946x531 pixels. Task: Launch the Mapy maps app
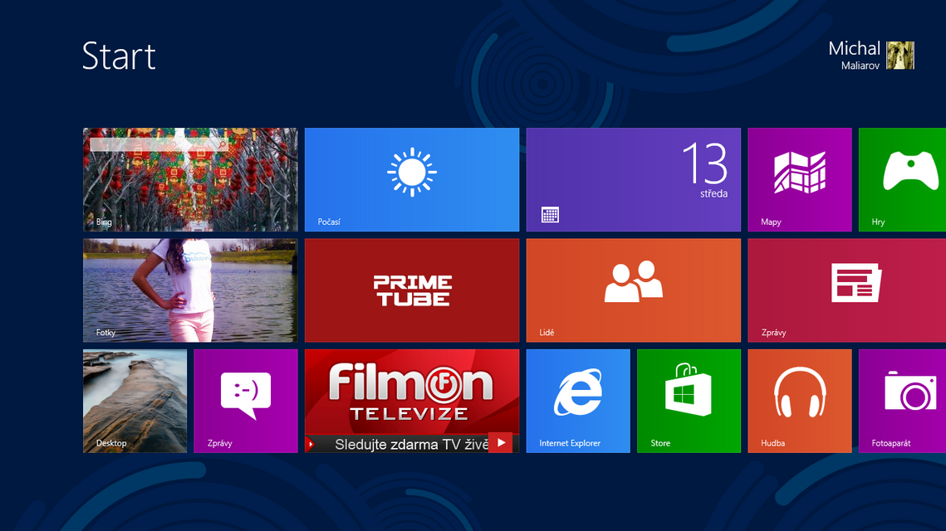click(x=799, y=179)
